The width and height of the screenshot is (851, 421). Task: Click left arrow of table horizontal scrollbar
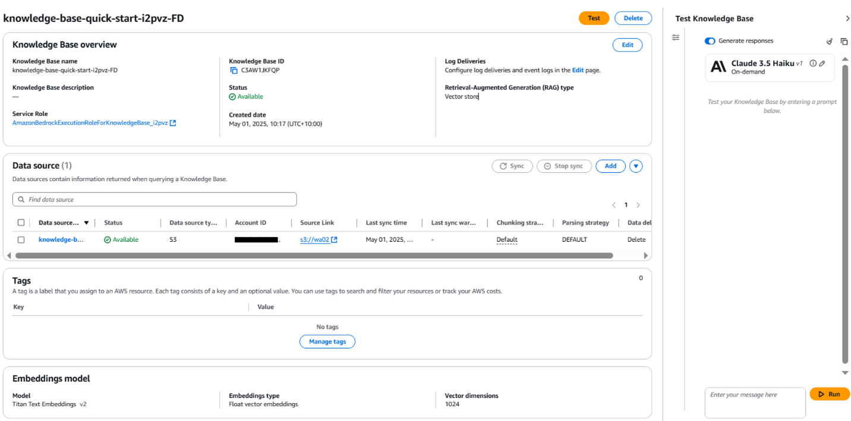click(x=8, y=256)
